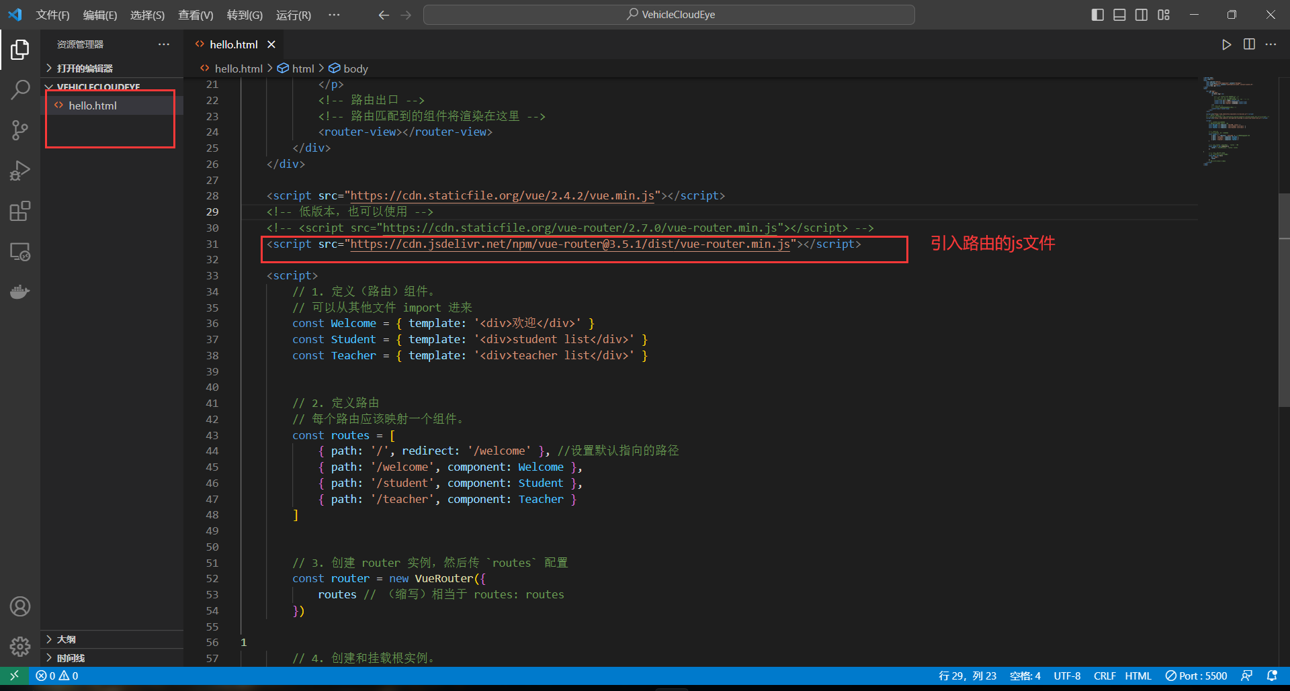
Task: Click the Go Forward arrow
Action: [x=406, y=15]
